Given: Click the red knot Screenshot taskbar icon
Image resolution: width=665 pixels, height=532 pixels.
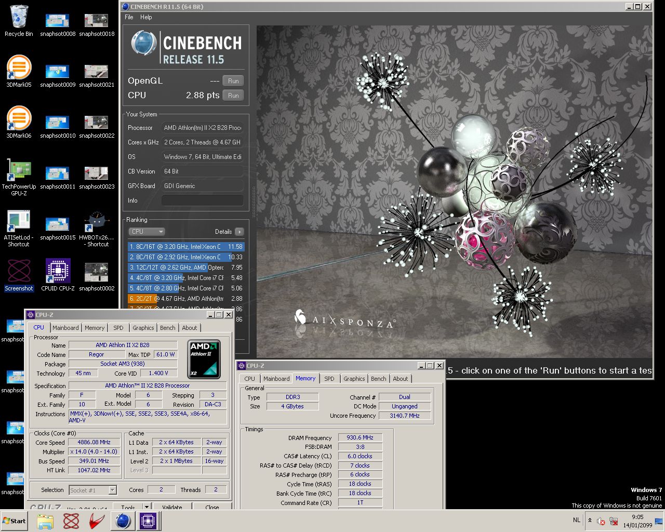Looking at the screenshot, I should click(x=71, y=521).
